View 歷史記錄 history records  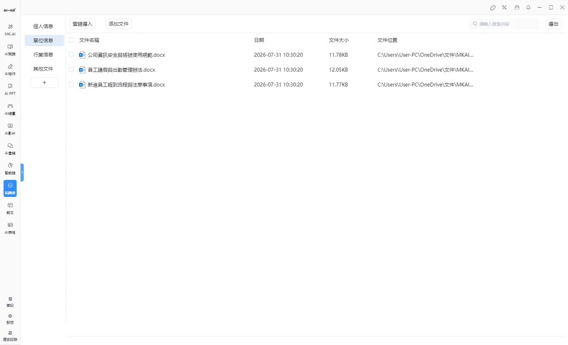[10, 336]
